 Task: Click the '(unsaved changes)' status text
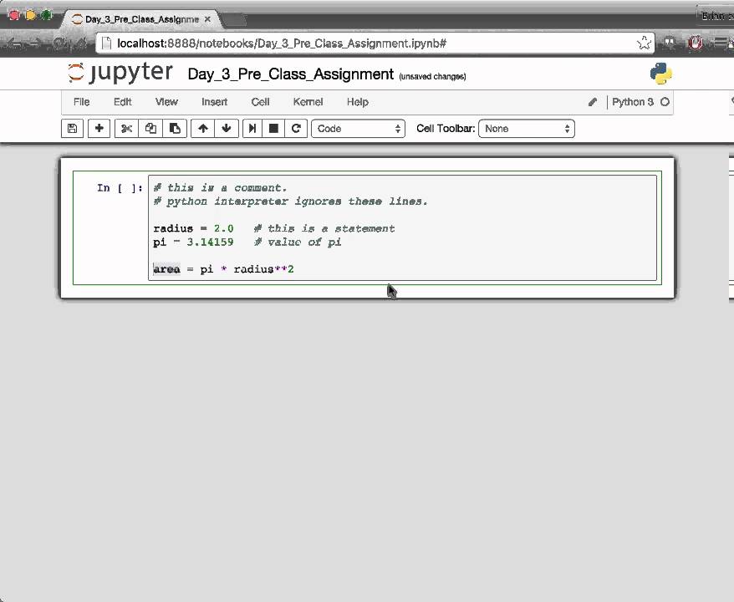[432, 77]
